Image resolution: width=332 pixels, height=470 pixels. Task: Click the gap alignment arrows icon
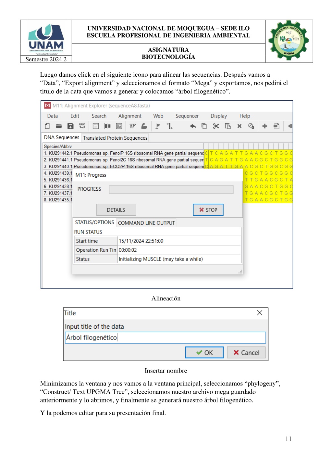click(169, 126)
